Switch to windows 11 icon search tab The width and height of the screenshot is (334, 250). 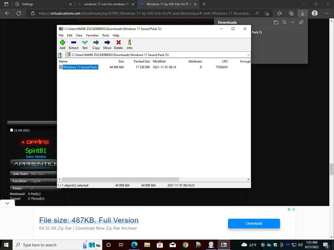(x=106, y=4)
